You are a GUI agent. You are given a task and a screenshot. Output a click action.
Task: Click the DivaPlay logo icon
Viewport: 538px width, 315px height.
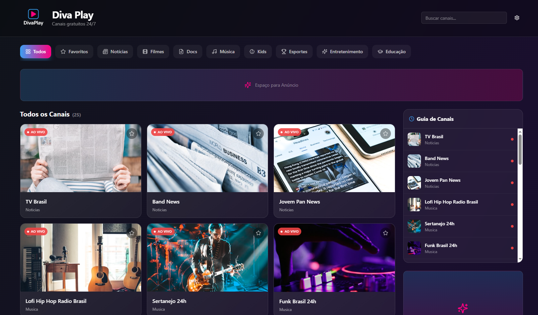(x=33, y=17)
